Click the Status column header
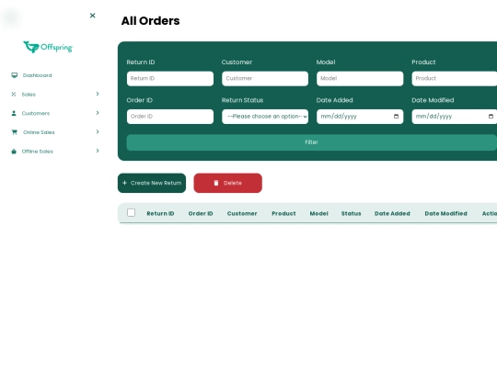Image resolution: width=497 pixels, height=372 pixels. tap(352, 213)
